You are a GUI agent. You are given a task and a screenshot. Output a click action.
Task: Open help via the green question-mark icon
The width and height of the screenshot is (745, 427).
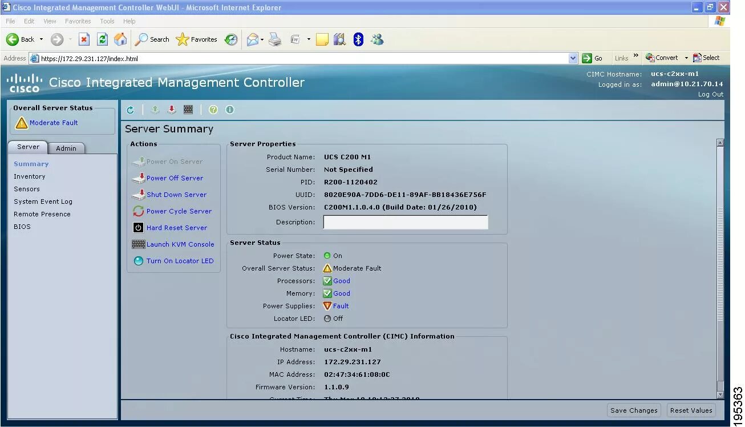pyautogui.click(x=213, y=110)
